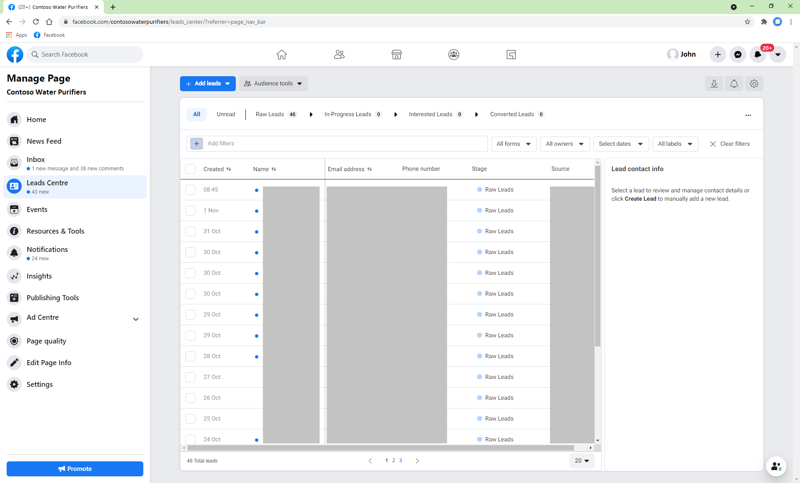Expand the Select dates dropdown
This screenshot has width=800, height=483.
620,144
